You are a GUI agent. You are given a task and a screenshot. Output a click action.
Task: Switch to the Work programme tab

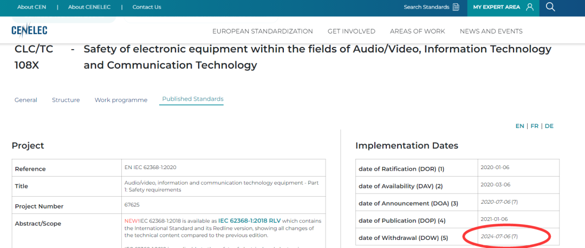(x=121, y=100)
